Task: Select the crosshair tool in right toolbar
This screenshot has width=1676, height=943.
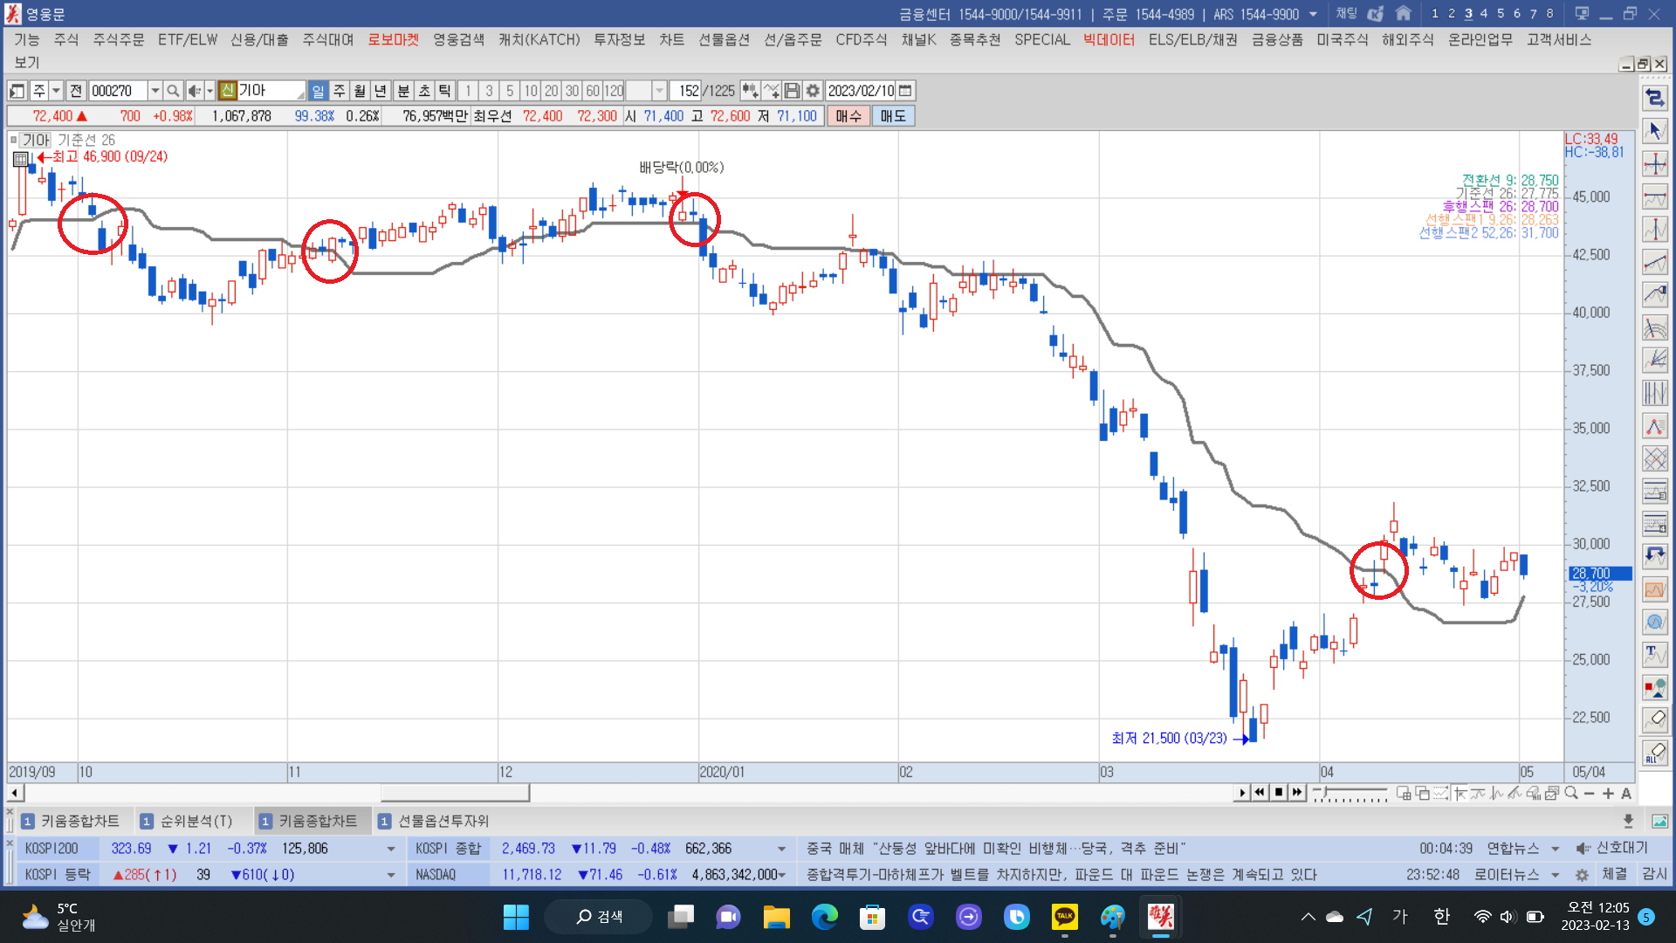Action: (1654, 164)
